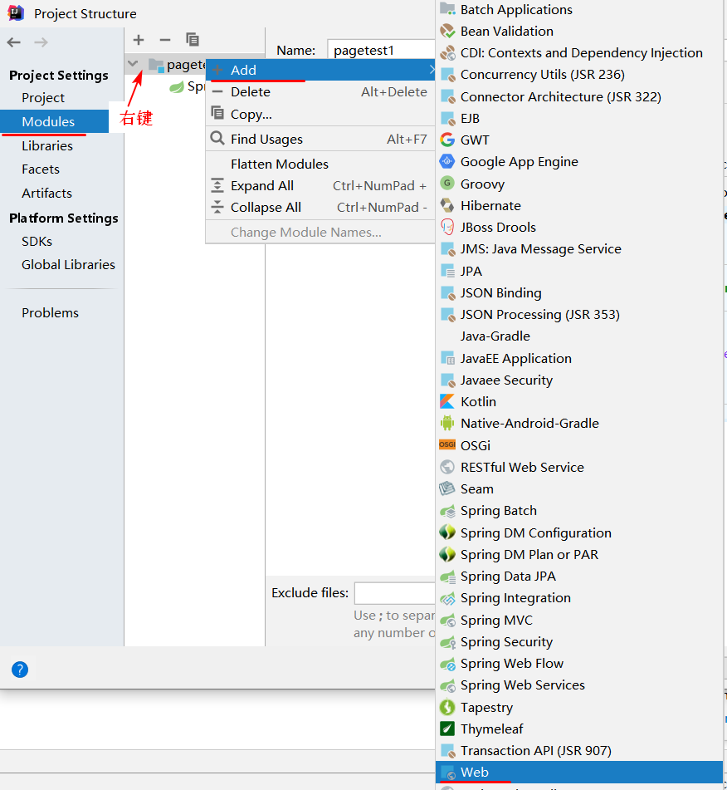Select the Spring facet leaf icon
Screen dimensions: 727x790
(177, 86)
